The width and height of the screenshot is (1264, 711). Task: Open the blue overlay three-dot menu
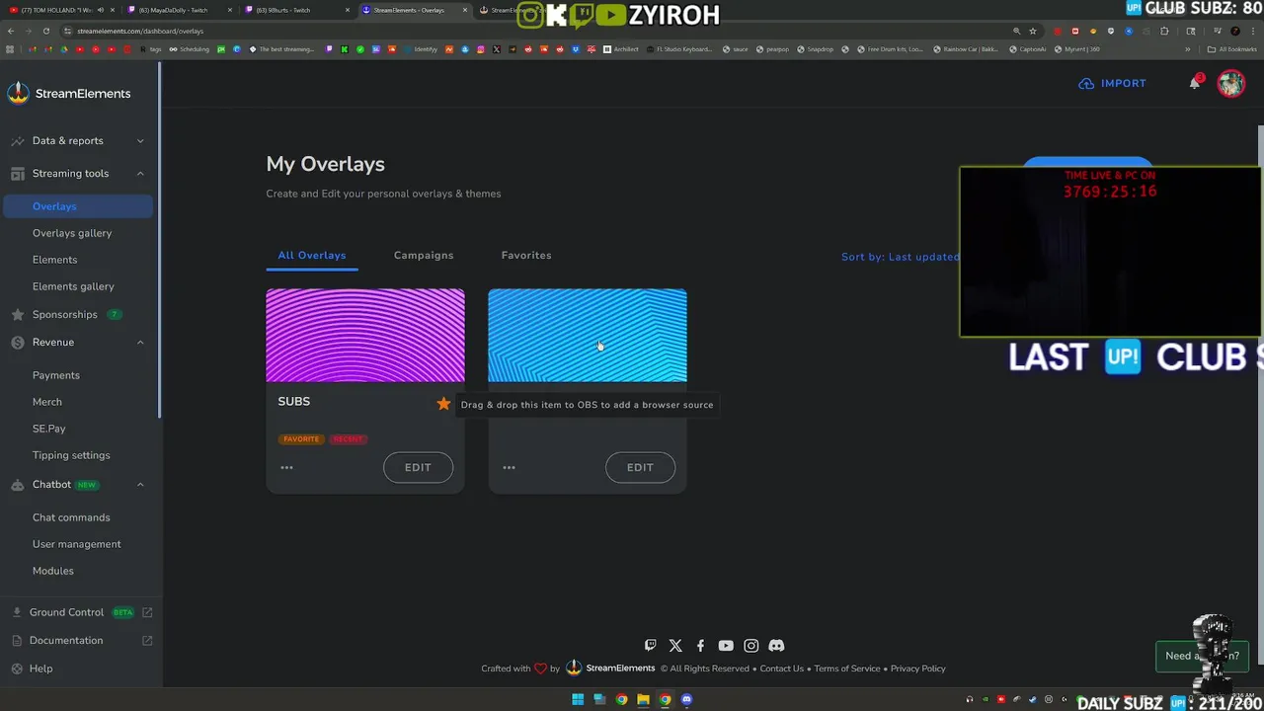[x=509, y=467]
